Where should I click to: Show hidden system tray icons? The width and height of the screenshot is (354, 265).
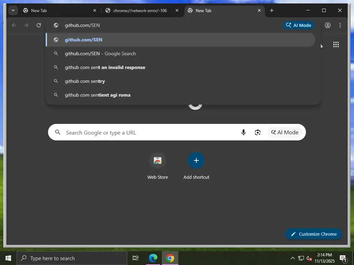(292, 258)
